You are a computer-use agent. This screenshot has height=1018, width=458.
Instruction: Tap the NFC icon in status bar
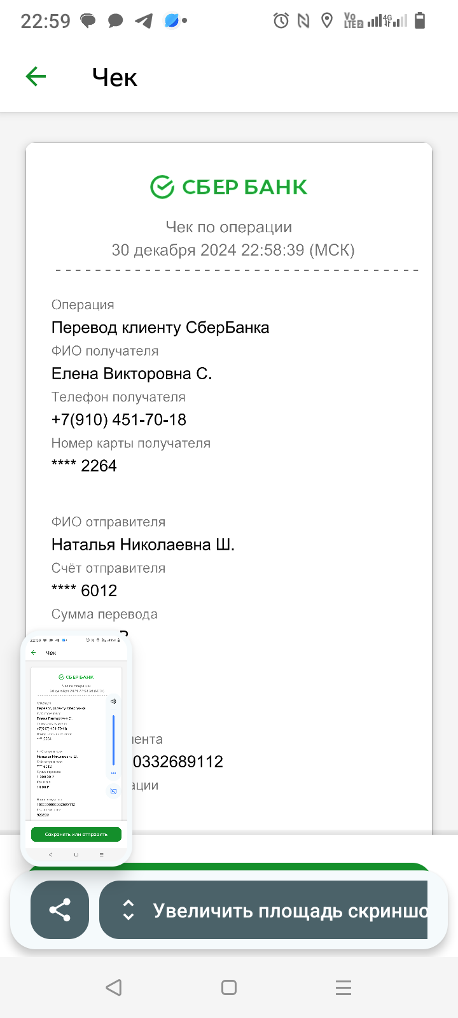click(303, 21)
